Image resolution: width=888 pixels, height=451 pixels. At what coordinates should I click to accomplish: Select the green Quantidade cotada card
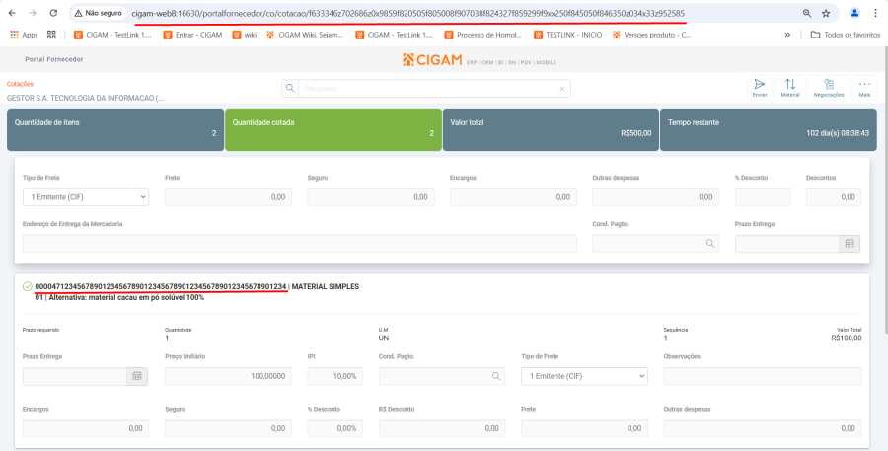pos(333,129)
